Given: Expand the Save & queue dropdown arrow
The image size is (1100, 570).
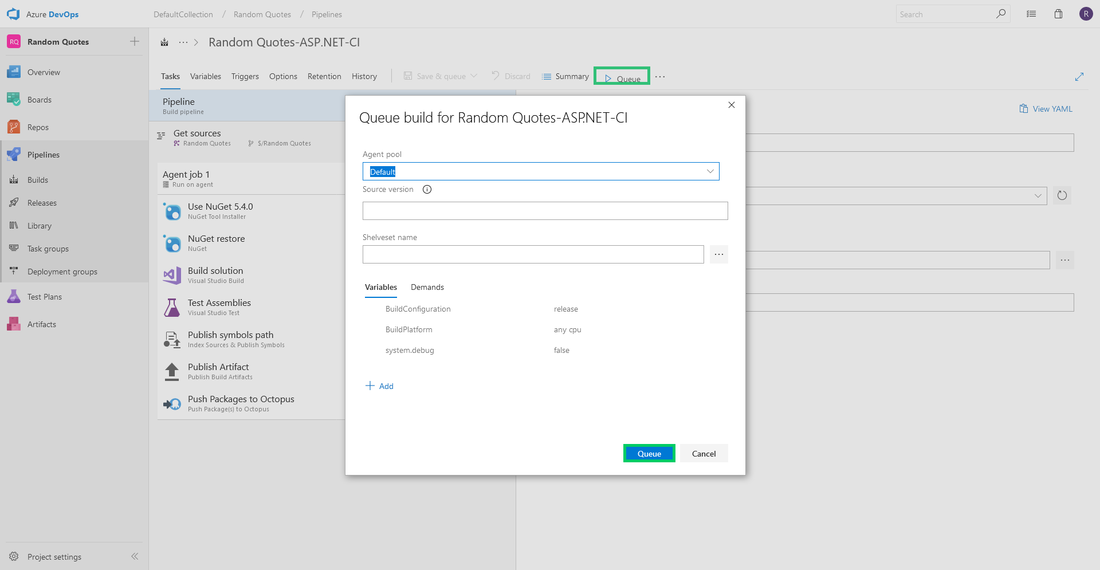Looking at the screenshot, I should click(474, 76).
